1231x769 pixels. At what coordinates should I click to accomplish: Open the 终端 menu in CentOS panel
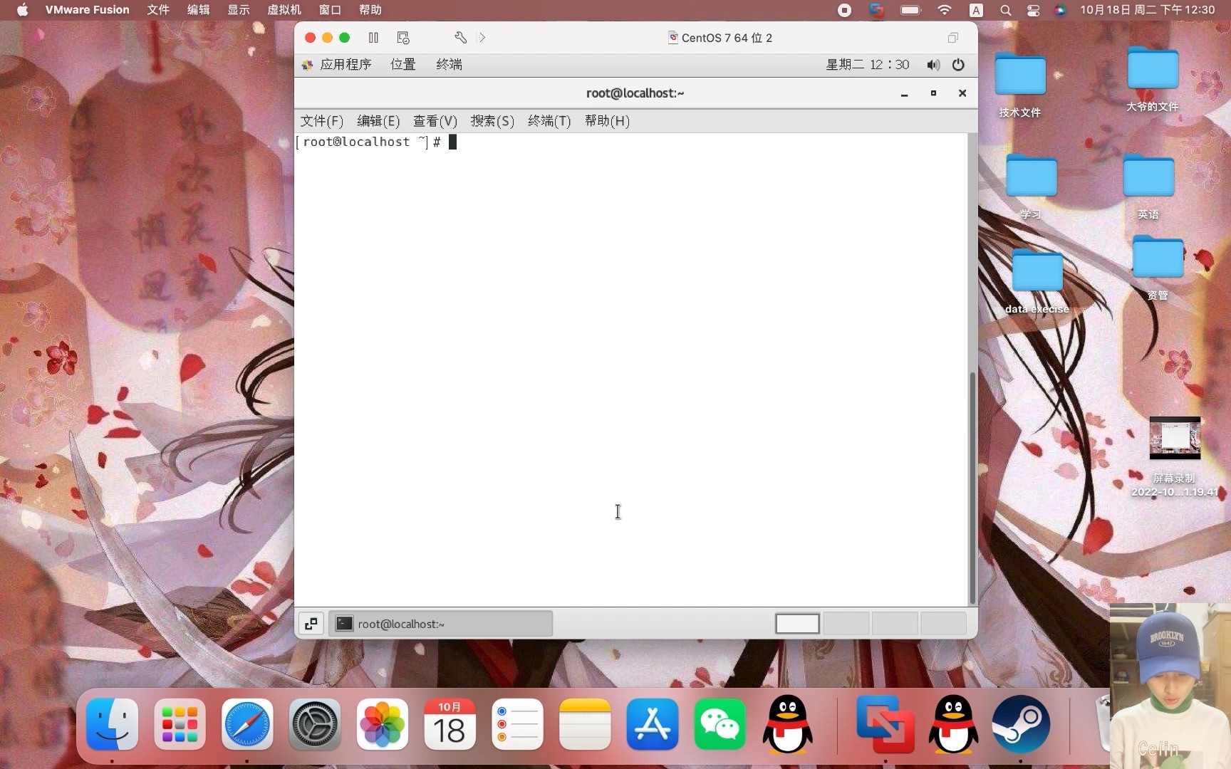point(449,65)
